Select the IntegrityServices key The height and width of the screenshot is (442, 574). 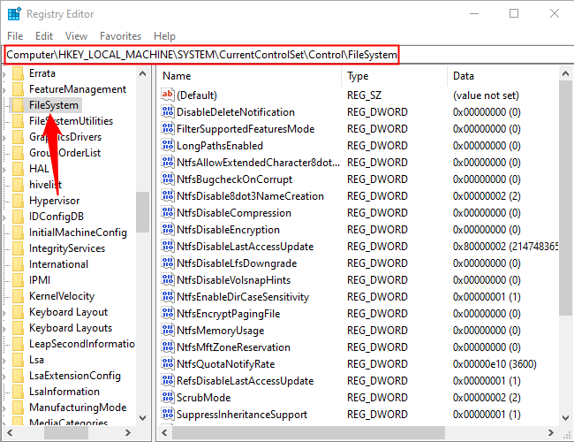click(x=66, y=248)
